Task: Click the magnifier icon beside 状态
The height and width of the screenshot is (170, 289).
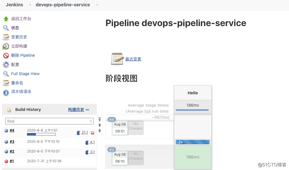Action: 6,28
